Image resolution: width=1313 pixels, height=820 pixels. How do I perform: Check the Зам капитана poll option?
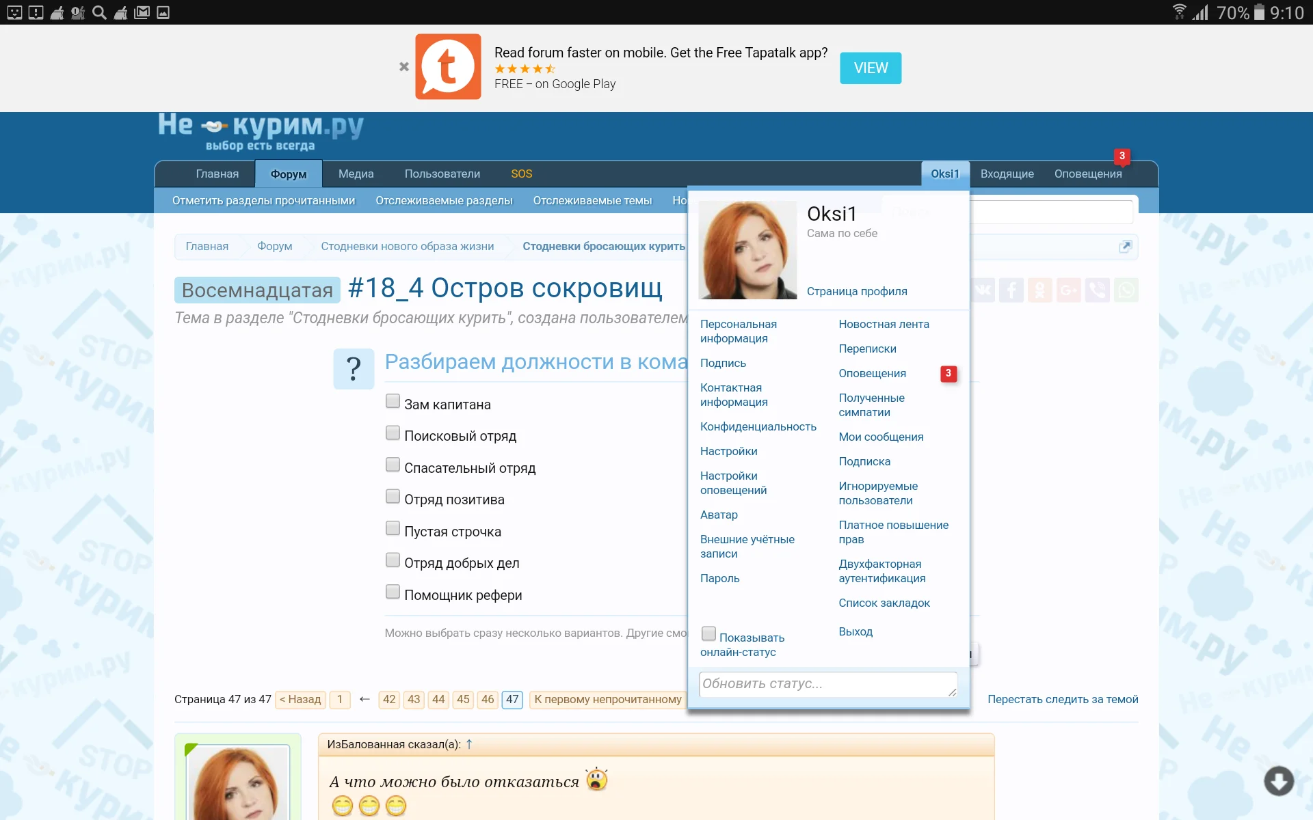(393, 400)
